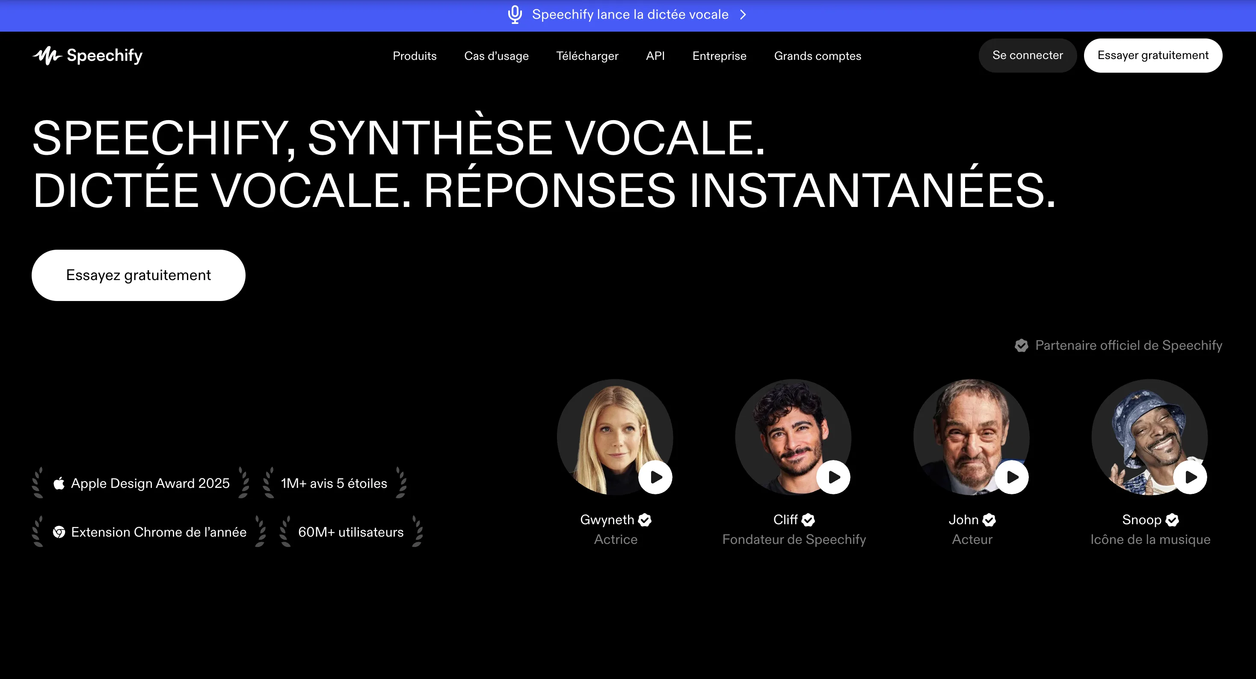Click the Apple logo icon beside Design Award
Screen dimensions: 1256x679
click(59, 483)
